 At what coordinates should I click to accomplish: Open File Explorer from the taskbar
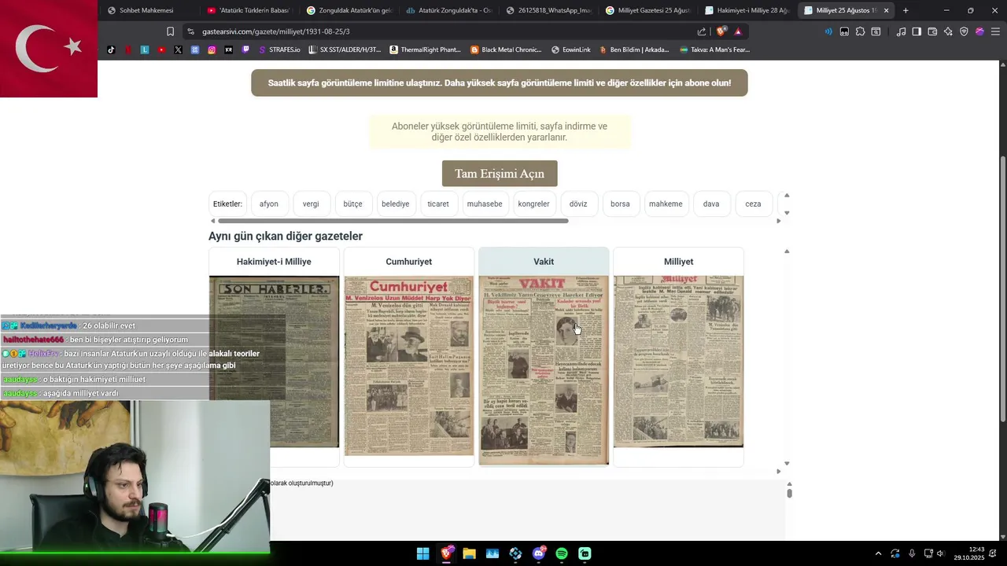(x=469, y=553)
